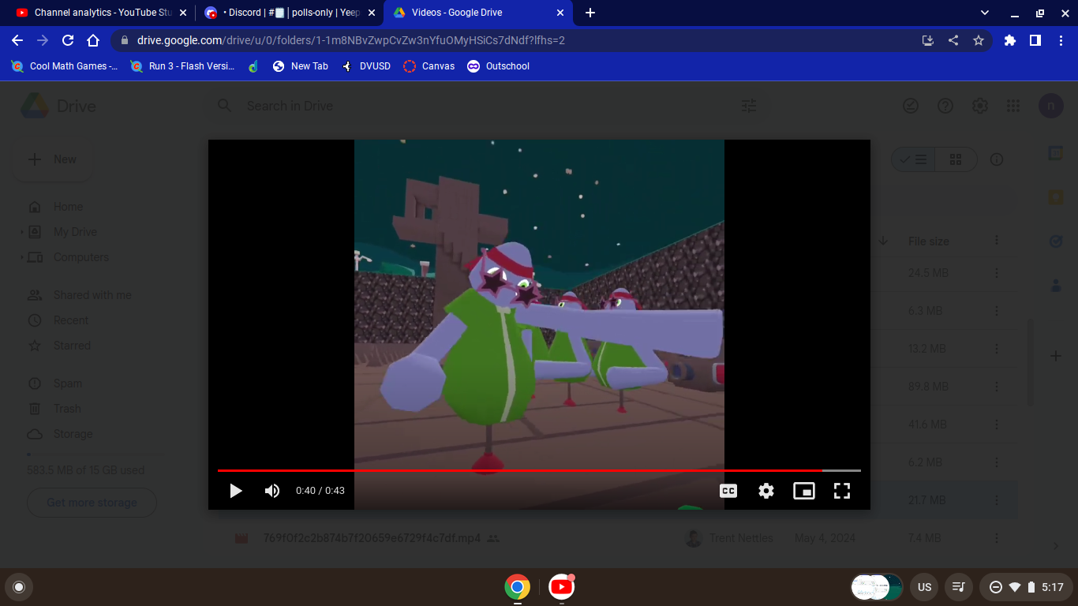Open the Chrome extensions puzzle menu
The width and height of the screenshot is (1078, 606).
point(1010,40)
